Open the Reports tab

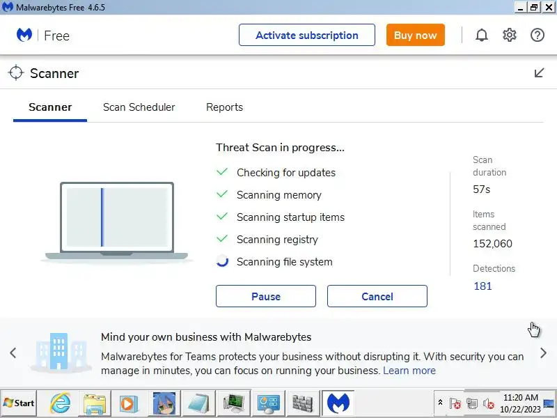(x=224, y=107)
